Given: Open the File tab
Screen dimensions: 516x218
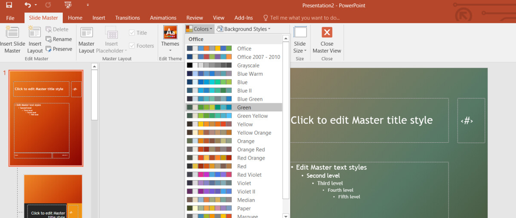Looking at the screenshot, I should pyautogui.click(x=10, y=18).
